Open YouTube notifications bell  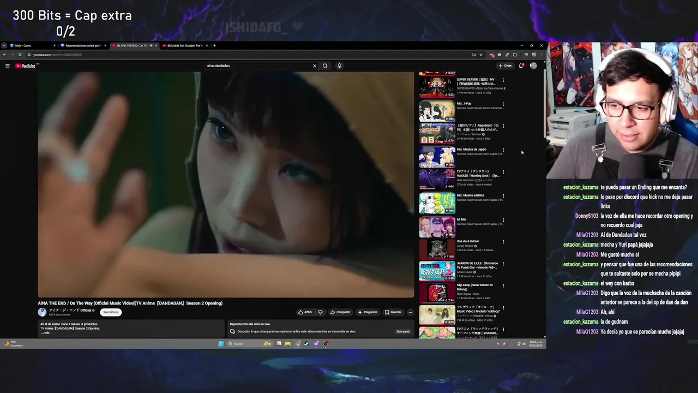(522, 65)
